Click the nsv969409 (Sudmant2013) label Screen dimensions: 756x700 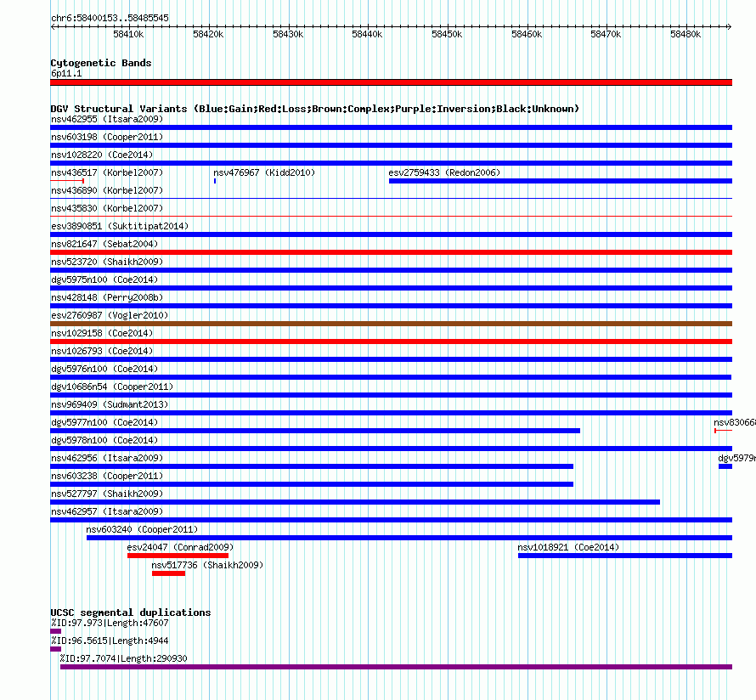[x=110, y=404]
